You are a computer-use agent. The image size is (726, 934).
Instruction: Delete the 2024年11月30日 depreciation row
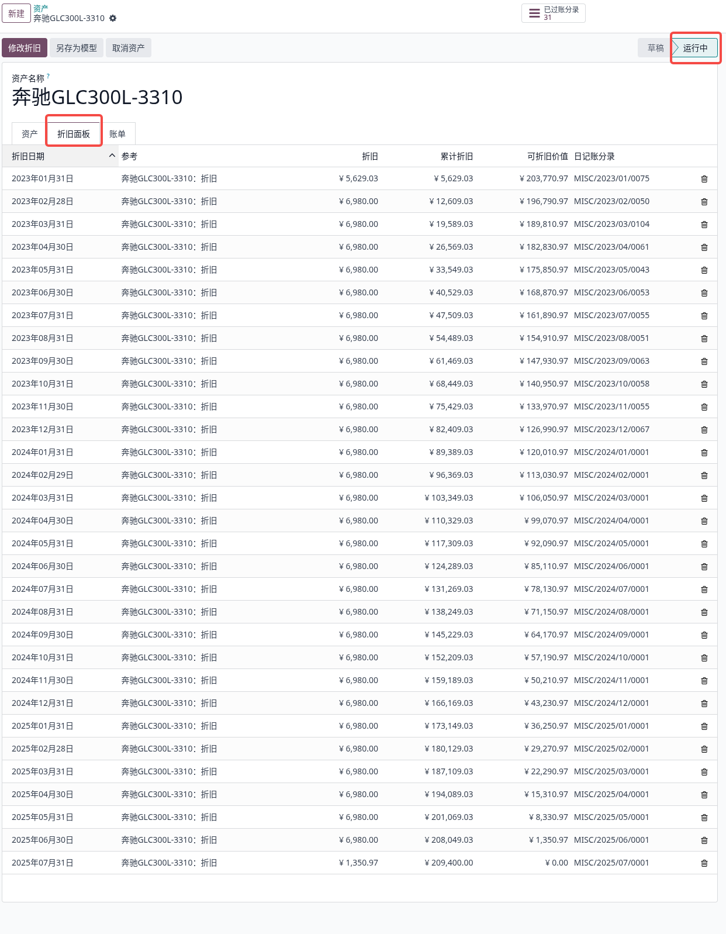coord(704,681)
